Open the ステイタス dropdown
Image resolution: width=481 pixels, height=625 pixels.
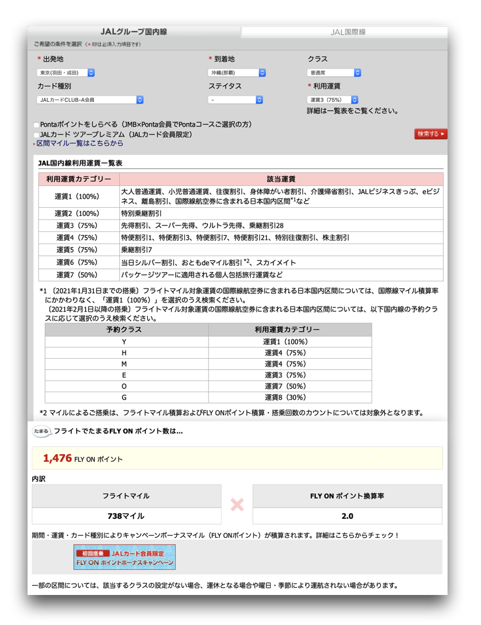235,100
